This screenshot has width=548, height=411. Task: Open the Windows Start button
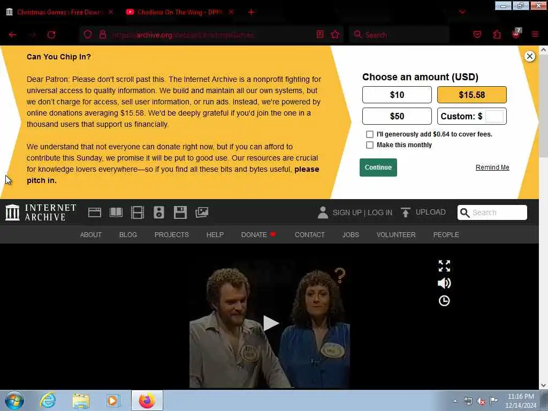(14, 400)
